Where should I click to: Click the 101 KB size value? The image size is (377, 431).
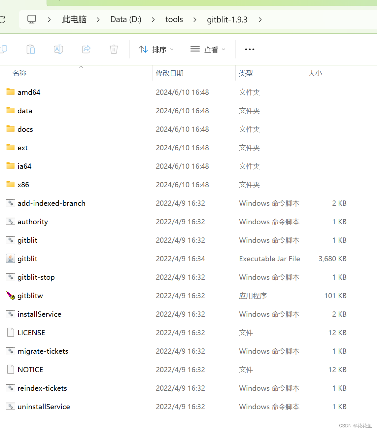[335, 296]
